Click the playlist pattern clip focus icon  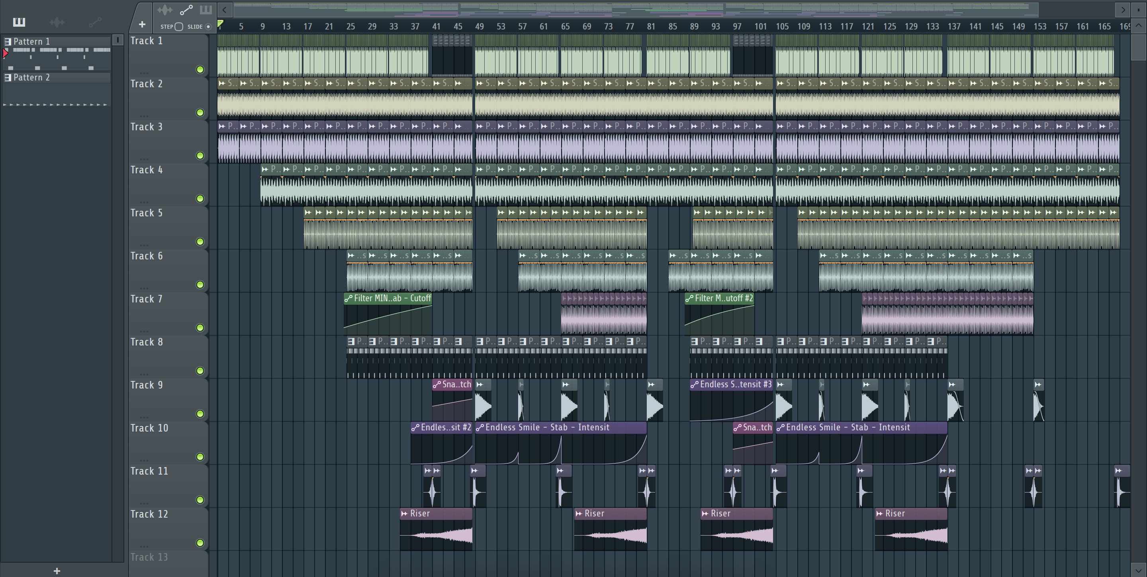point(206,10)
